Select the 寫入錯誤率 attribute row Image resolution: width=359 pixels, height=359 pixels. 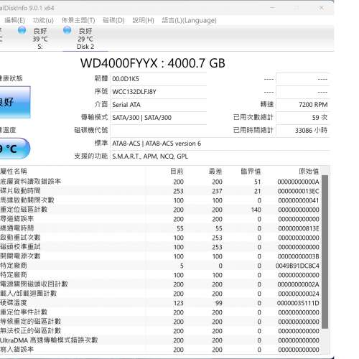pos(160,350)
